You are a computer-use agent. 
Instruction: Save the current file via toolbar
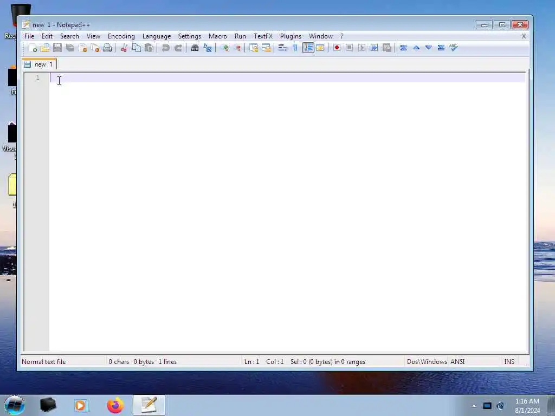57,48
